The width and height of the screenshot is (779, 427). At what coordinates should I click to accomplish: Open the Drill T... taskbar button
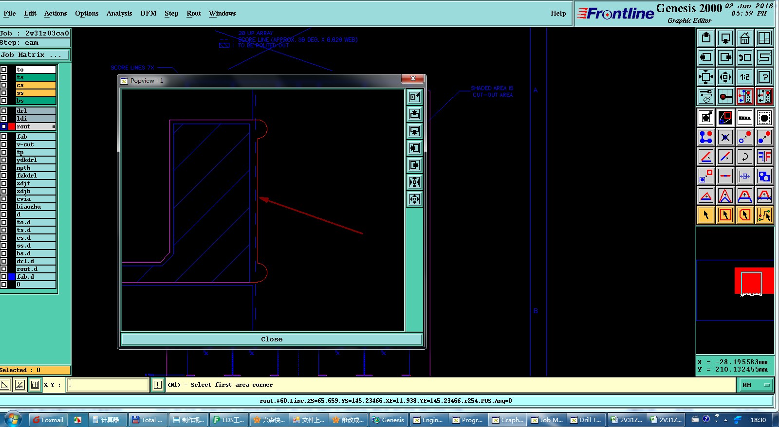point(586,420)
